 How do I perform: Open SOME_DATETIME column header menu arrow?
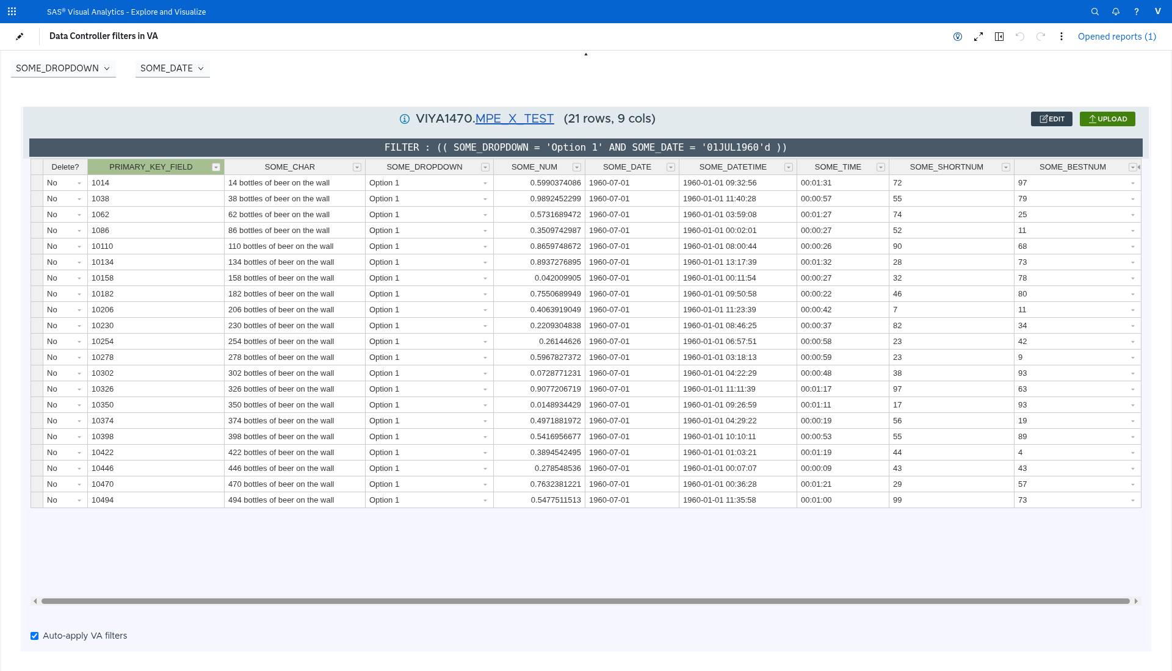click(x=789, y=167)
